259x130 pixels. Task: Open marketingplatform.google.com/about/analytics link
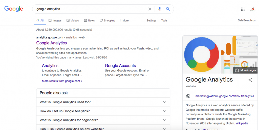(225, 96)
